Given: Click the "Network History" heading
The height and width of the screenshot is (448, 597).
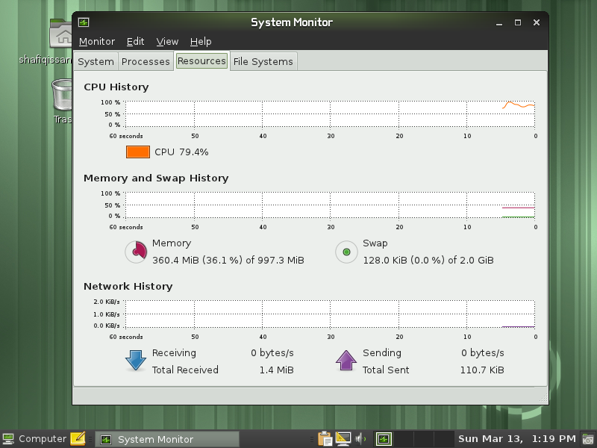Looking at the screenshot, I should 128,287.
